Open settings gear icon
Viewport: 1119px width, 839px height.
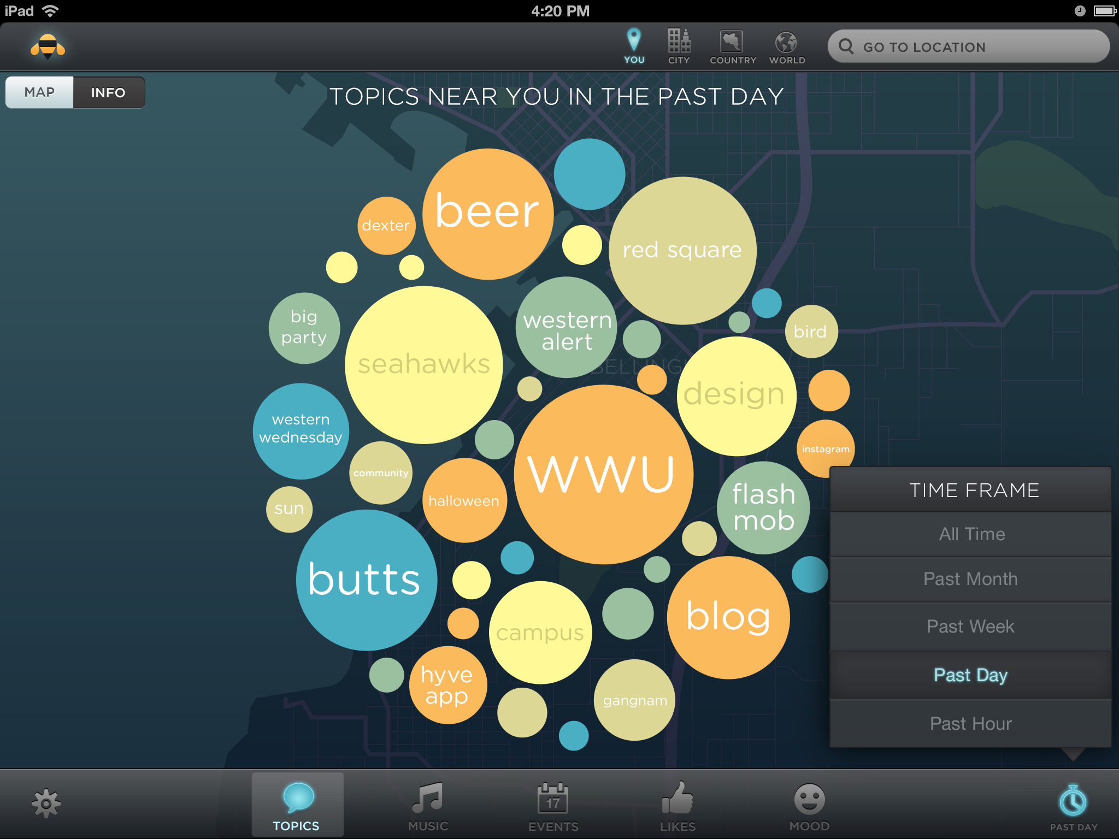46,803
